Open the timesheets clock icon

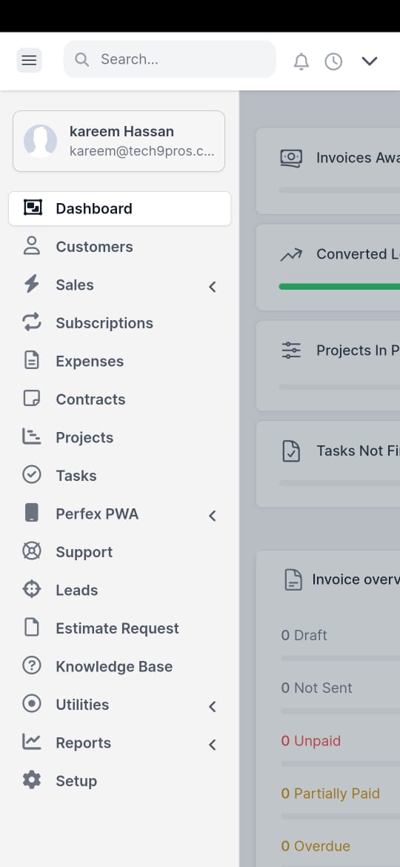coord(333,62)
